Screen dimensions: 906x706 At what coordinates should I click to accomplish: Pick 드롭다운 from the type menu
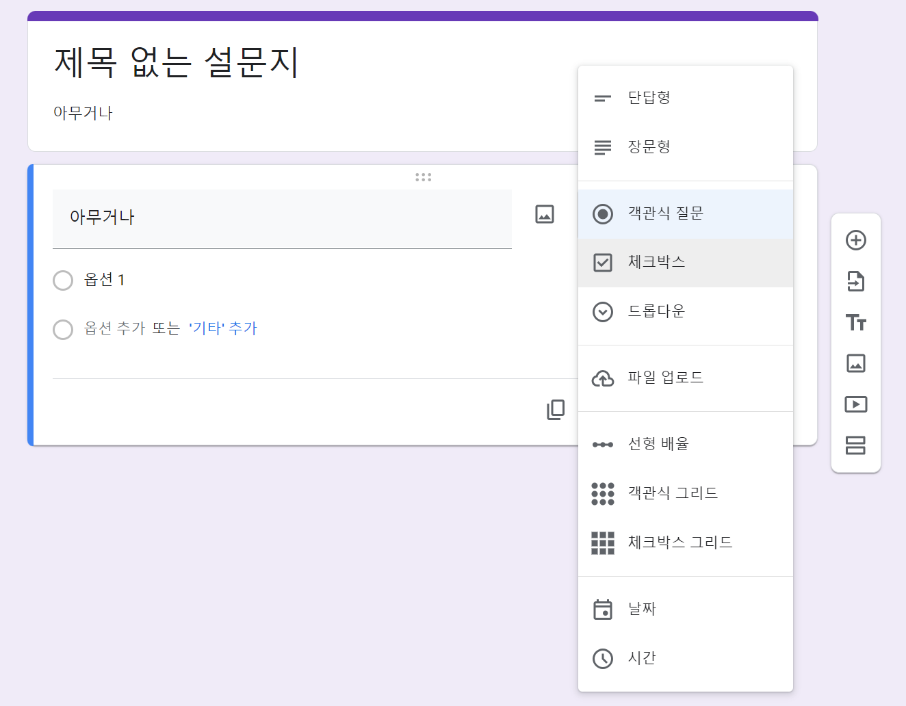coord(686,312)
